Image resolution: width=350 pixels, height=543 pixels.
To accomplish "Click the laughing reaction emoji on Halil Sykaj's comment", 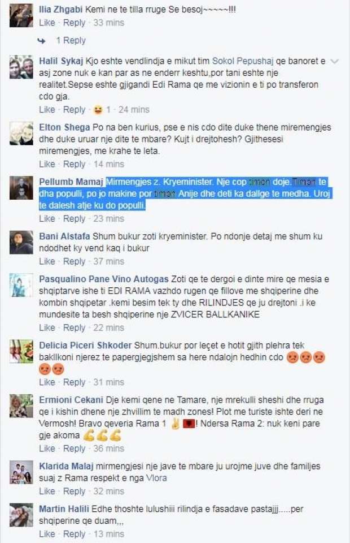I will [x=98, y=110].
